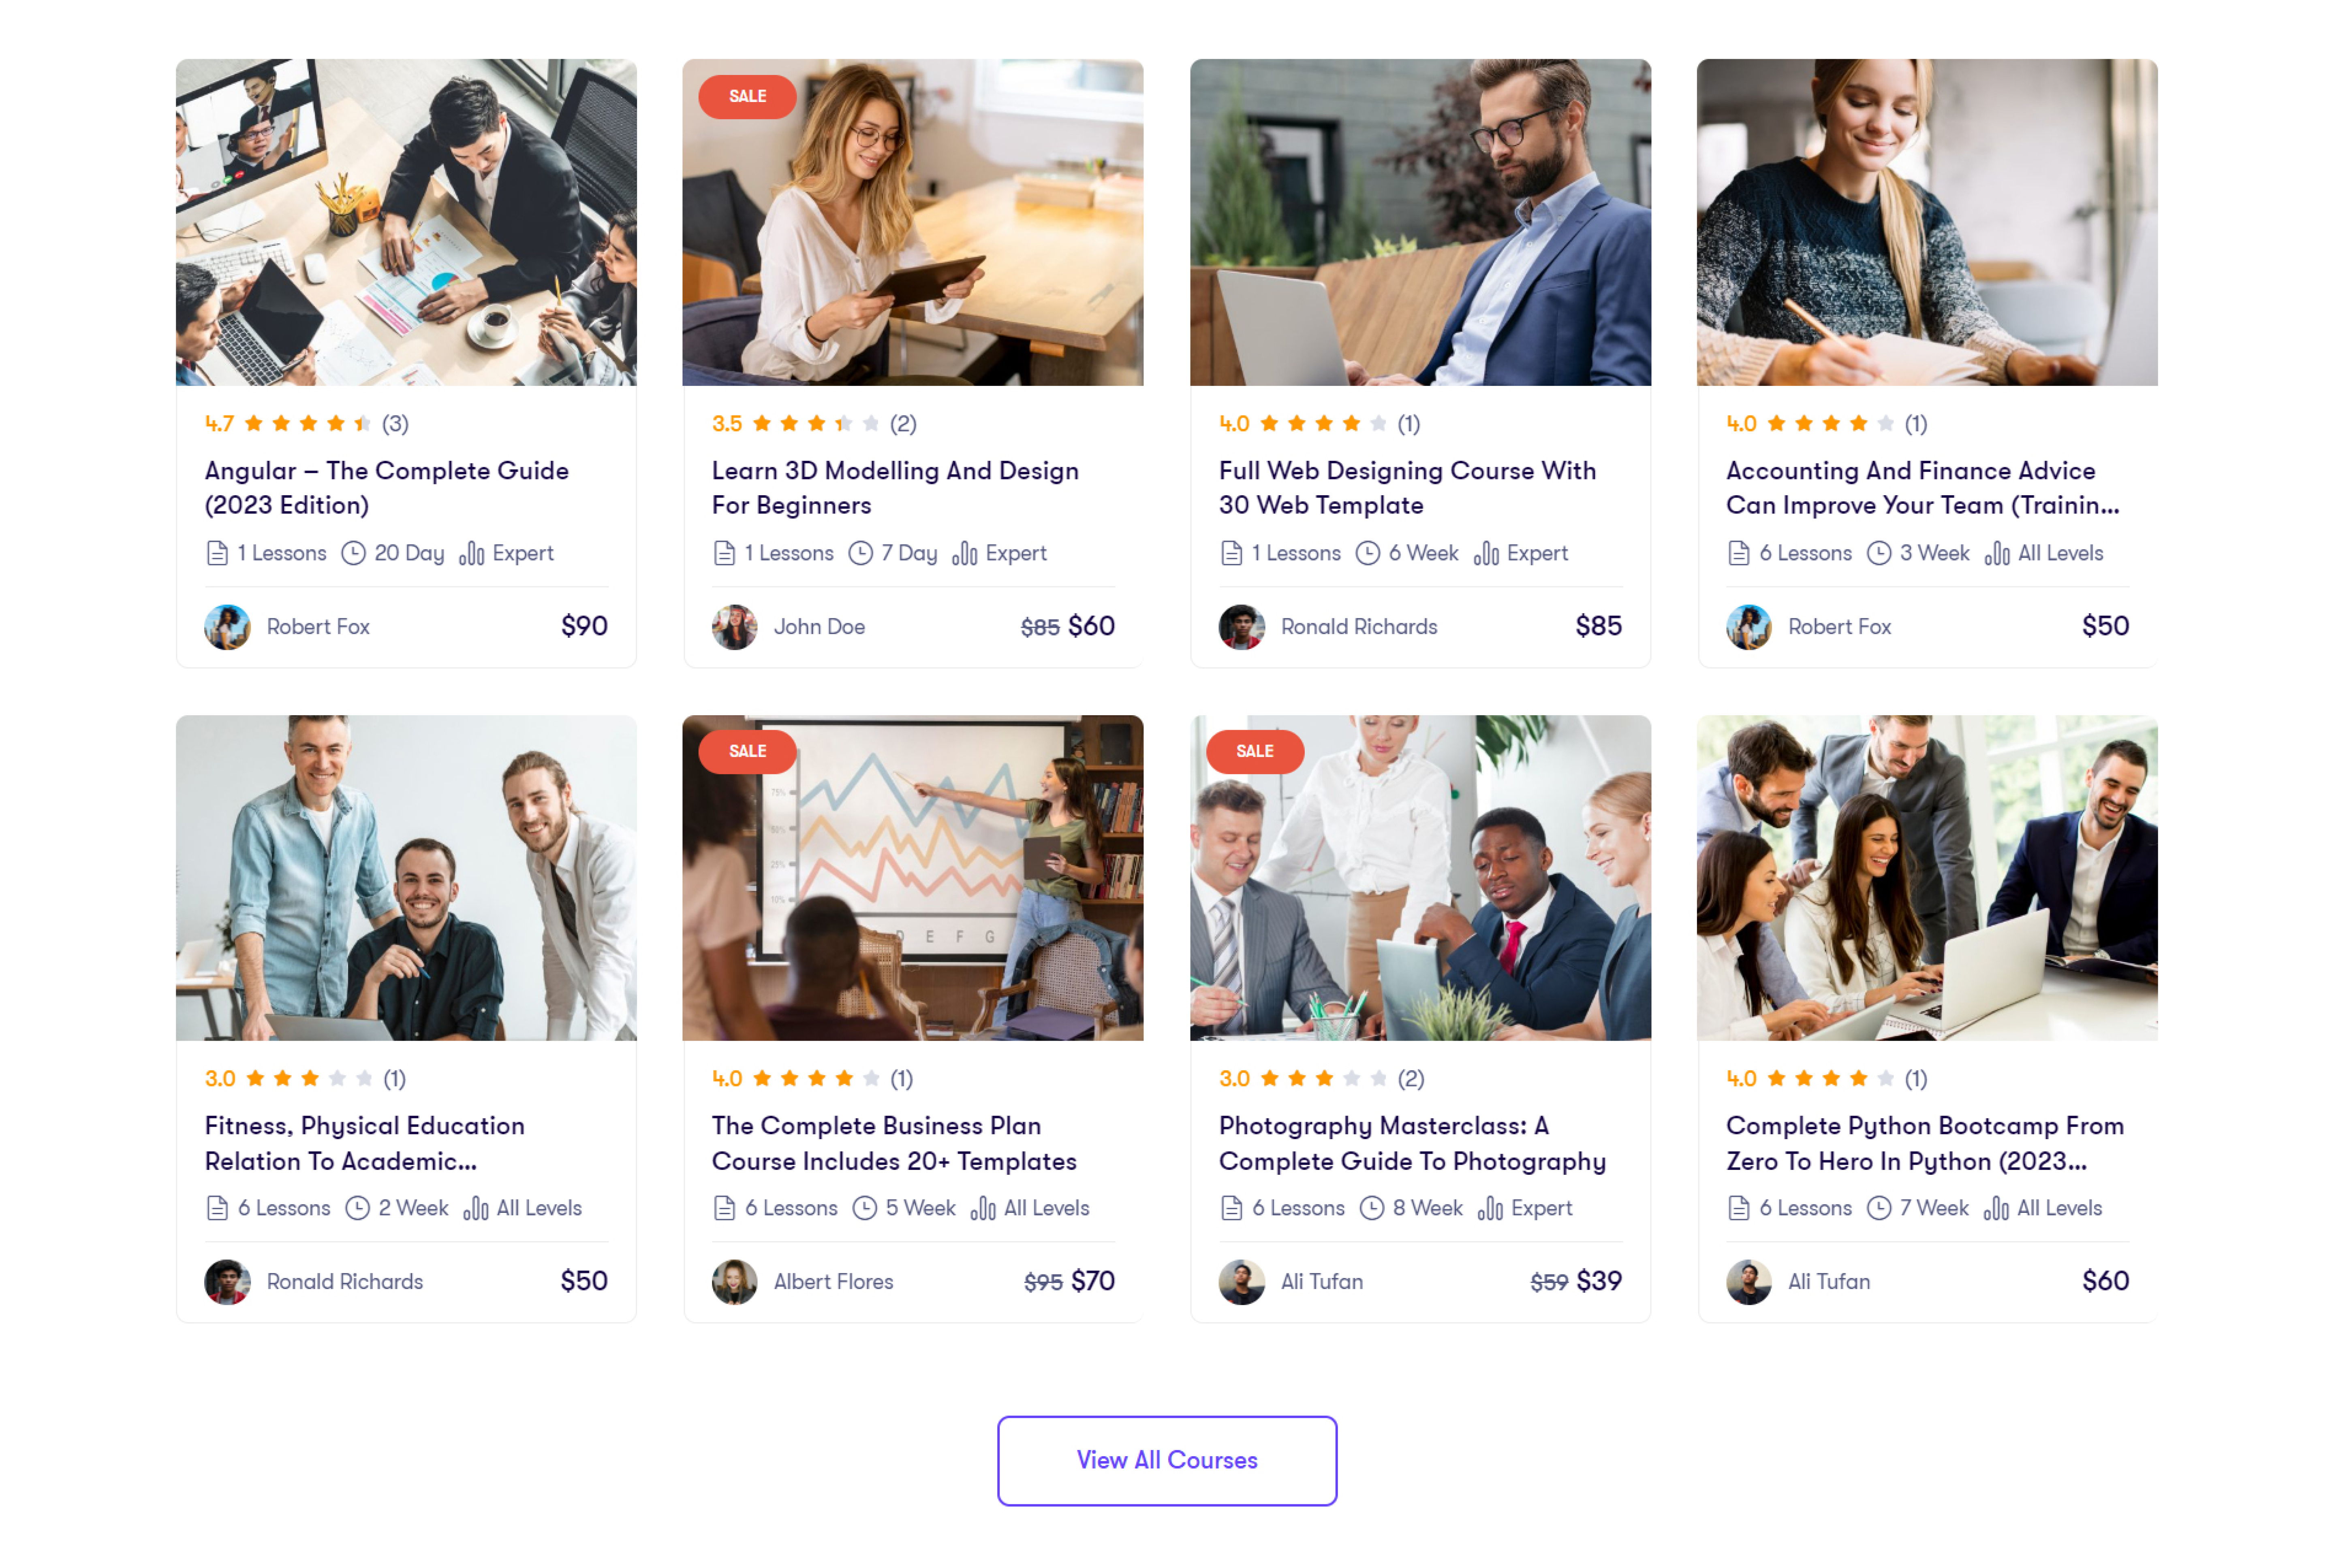Click lessons document icon on Photography Masterclass

coord(1231,1208)
